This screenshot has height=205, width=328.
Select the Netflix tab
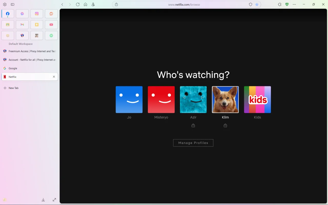pos(30,77)
